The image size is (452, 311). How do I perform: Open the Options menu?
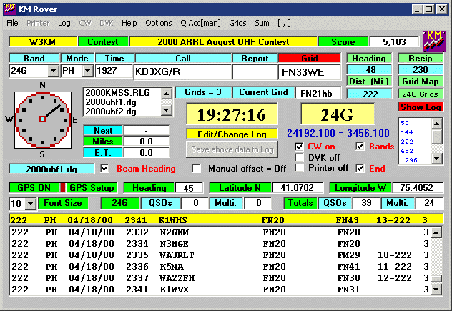[x=159, y=23]
